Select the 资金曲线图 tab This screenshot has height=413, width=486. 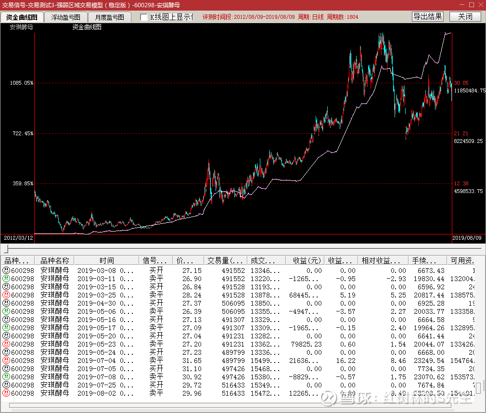tap(22, 17)
